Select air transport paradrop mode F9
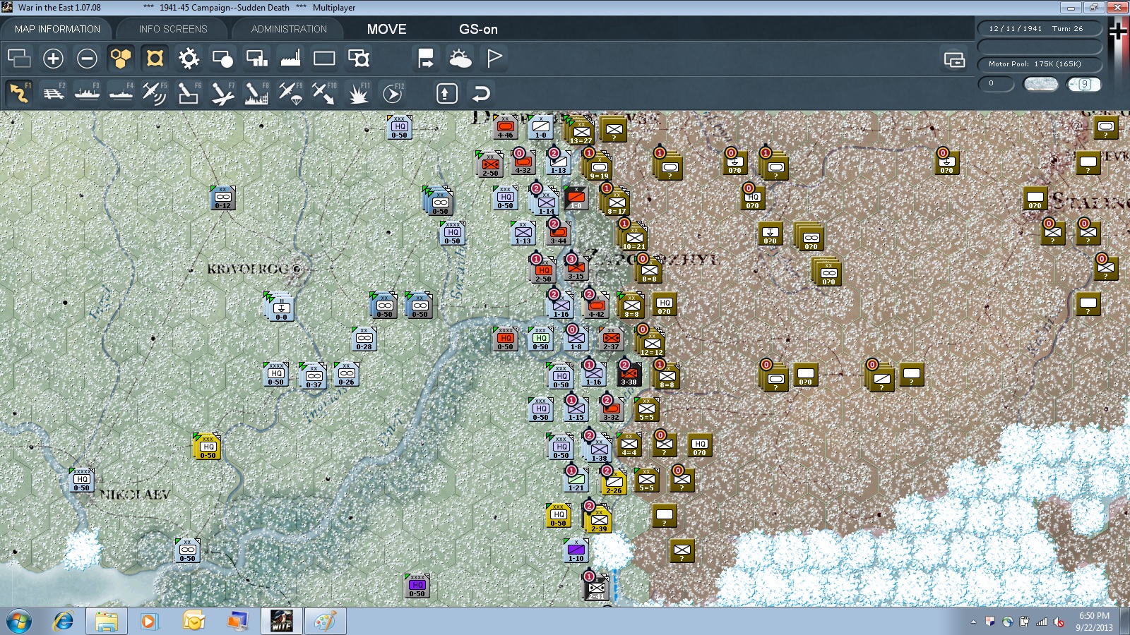This screenshot has width=1130, height=635. 290,93
